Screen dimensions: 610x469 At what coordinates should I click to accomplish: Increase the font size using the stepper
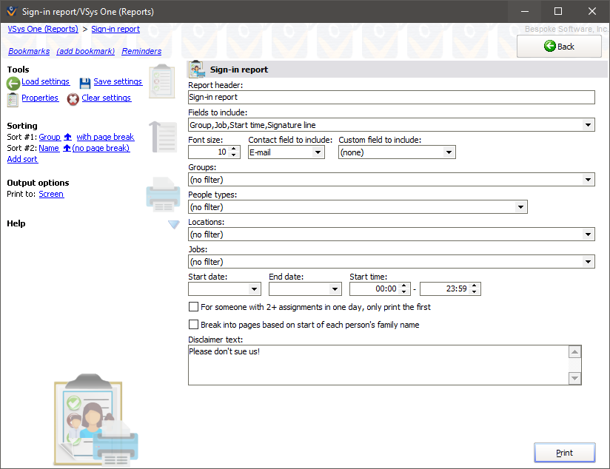point(235,149)
